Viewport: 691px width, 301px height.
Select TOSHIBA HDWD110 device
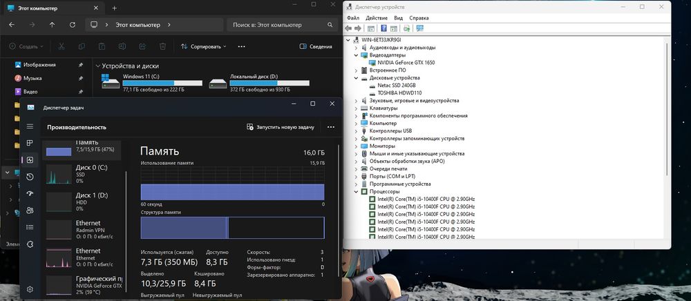tap(399, 93)
